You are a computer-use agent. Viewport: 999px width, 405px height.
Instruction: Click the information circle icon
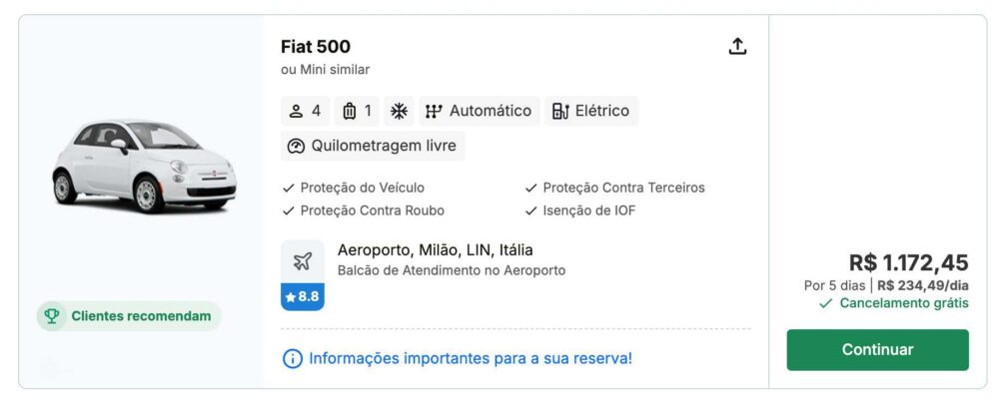coord(293,358)
